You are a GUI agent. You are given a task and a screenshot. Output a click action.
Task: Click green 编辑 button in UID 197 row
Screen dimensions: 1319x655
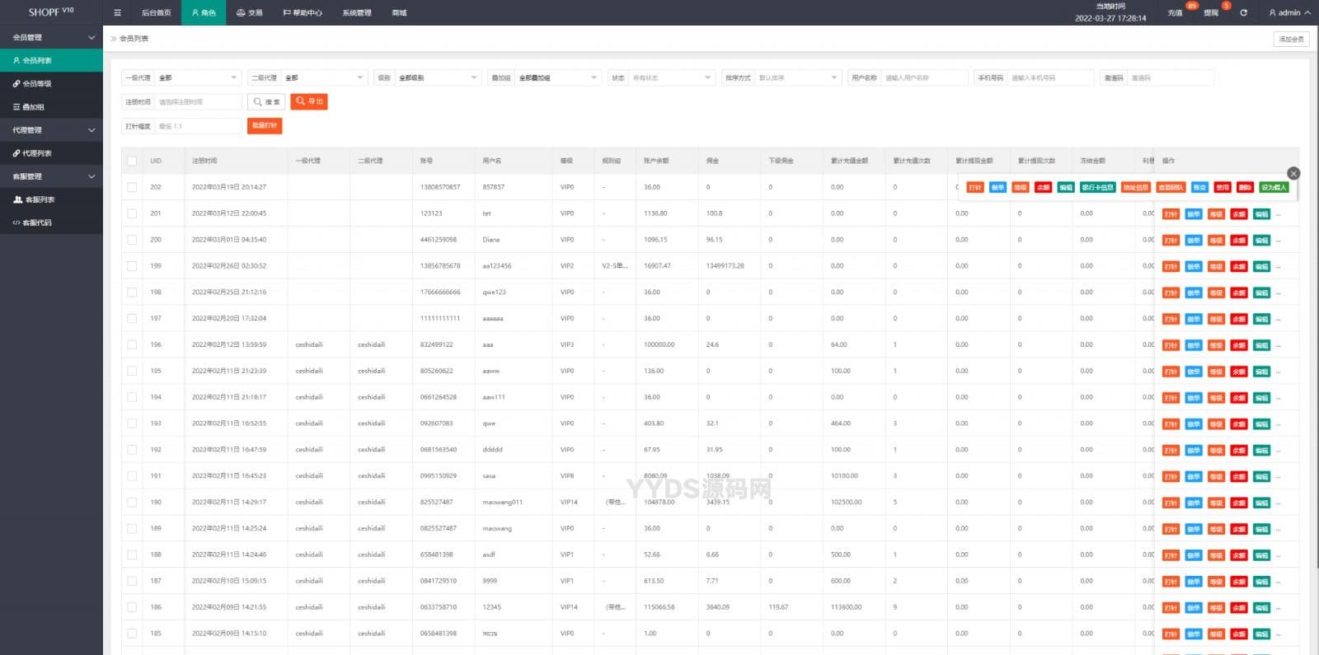click(x=1261, y=320)
